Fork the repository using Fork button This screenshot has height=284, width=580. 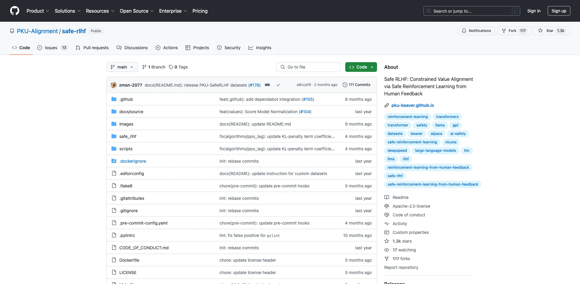coord(514,31)
